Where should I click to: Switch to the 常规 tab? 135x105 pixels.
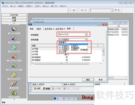pyautogui.click(x=32, y=29)
